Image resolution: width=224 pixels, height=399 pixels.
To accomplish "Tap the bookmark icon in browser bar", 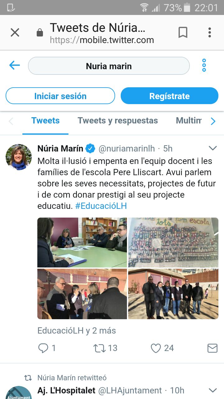I will 183,32.
